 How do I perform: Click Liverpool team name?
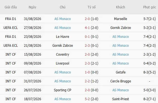pos(63,63)
